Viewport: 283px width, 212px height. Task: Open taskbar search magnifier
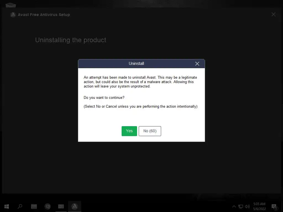point(20,206)
